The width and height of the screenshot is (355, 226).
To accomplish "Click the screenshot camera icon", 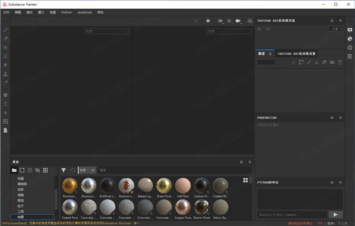I will [250, 21].
